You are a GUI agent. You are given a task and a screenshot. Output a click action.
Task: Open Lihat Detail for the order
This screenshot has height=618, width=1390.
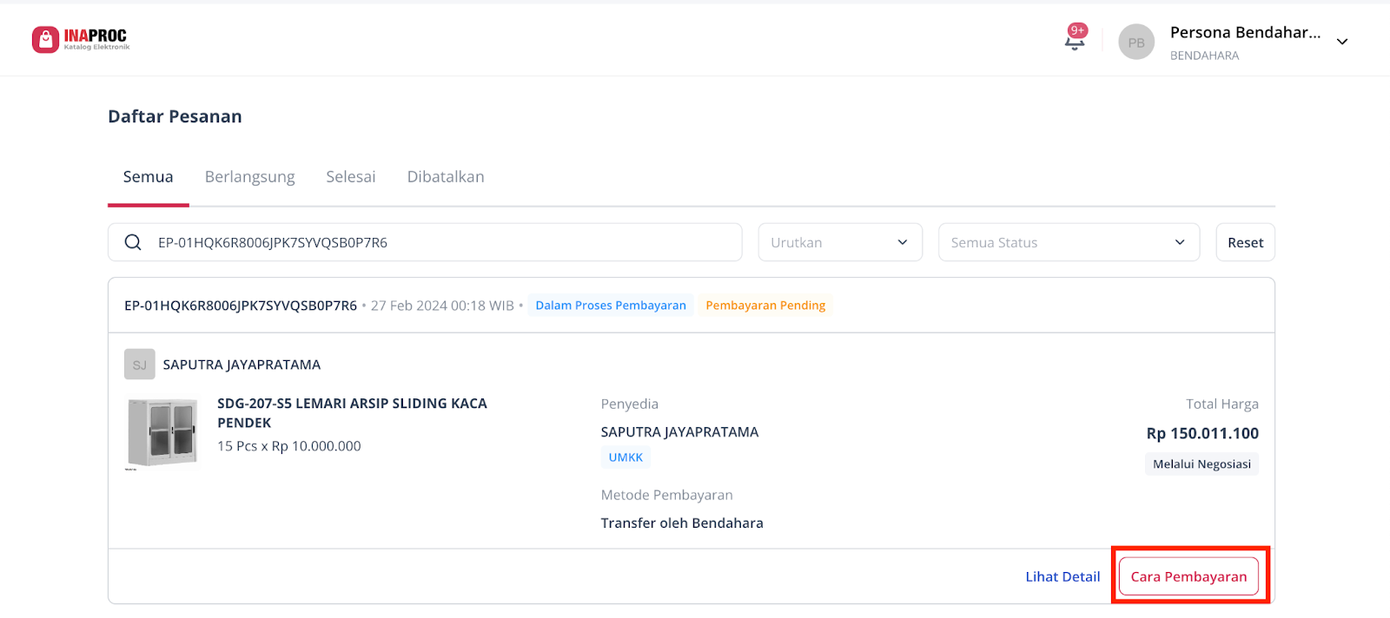point(1062,576)
